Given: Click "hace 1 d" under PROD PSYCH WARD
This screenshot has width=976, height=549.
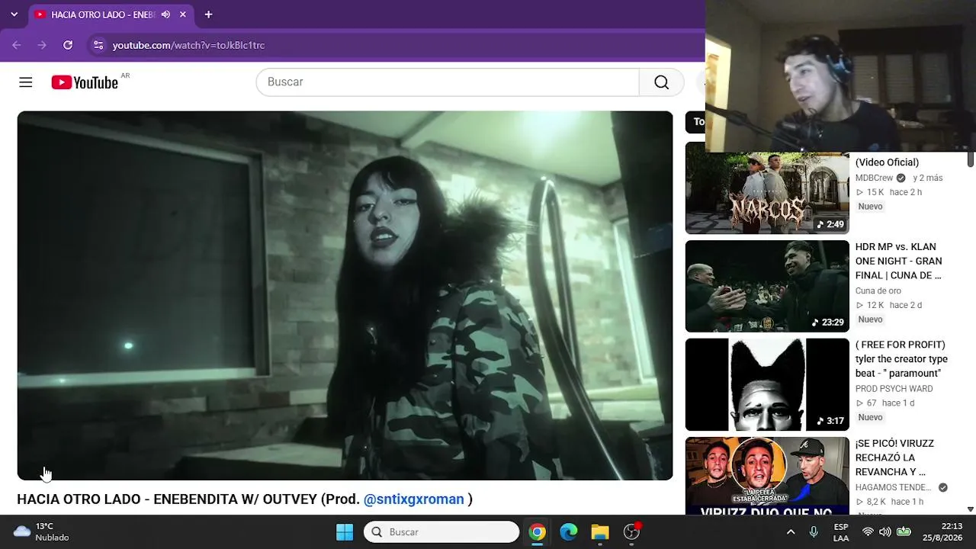Looking at the screenshot, I should [898, 403].
